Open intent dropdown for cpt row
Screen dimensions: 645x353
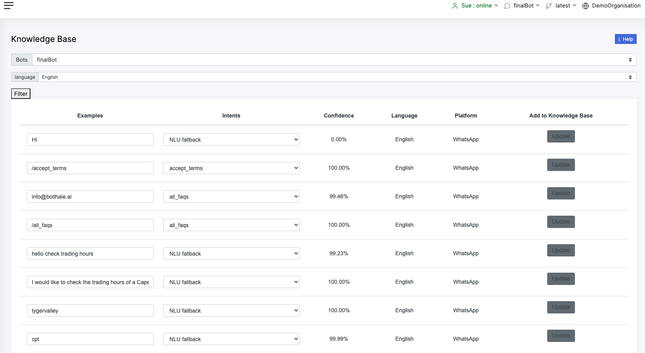pos(231,339)
